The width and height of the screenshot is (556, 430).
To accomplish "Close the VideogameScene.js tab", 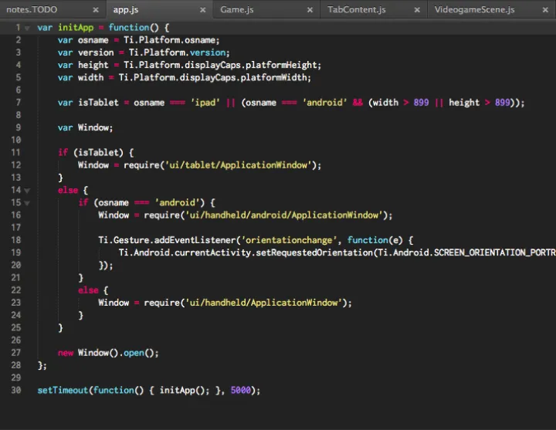I will tap(545, 10).
